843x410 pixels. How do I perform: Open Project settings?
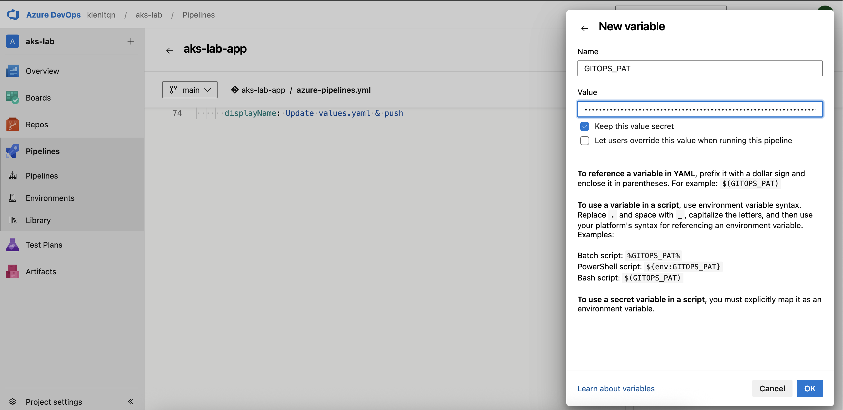click(54, 402)
